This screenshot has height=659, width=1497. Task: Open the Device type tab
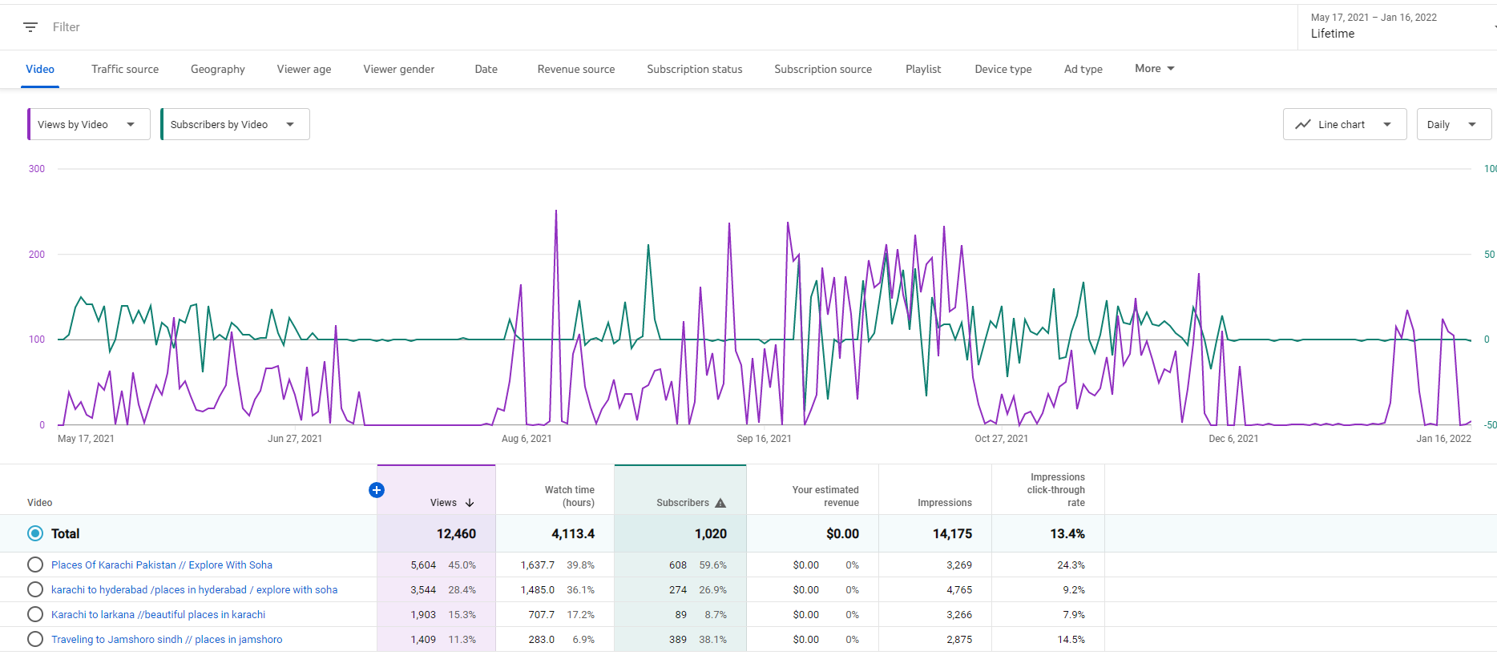[x=1003, y=69]
